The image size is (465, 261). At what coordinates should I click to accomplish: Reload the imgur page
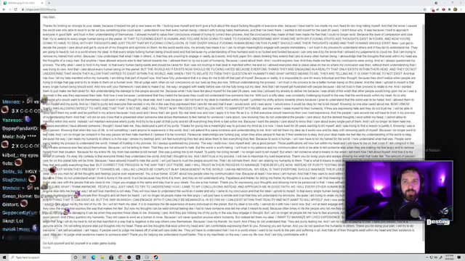(x=16, y=9)
